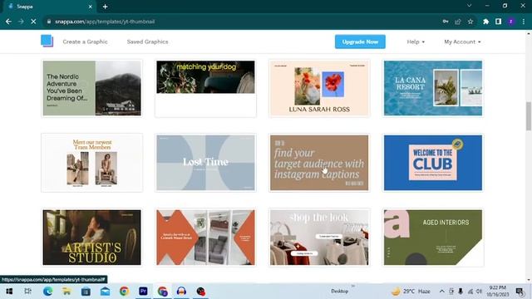This screenshot has height=299, width=532.
Task: Open File Explorer from taskbar
Action: [66, 292]
